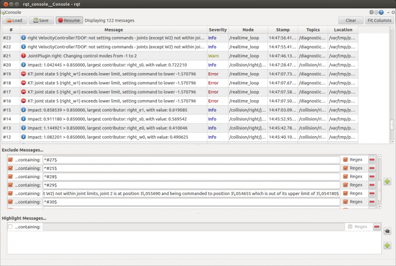The image size is (396, 266).
Task: Sort messages by Severity column header
Action: (x=218, y=30)
